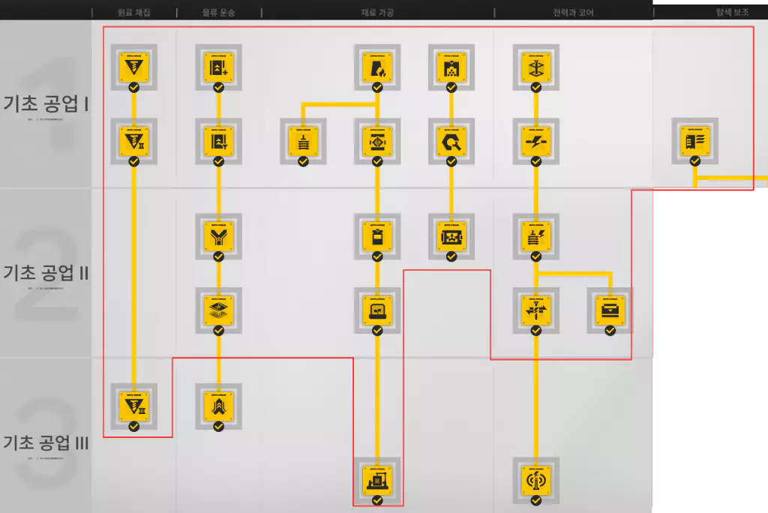The width and height of the screenshot is (768, 513).
Task: Select the 기초 공업 III tier label
Action: pyautogui.click(x=46, y=443)
